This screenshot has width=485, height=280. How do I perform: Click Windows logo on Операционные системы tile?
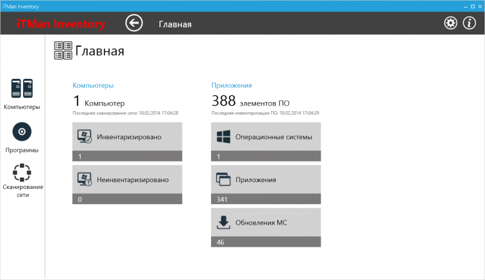pos(224,137)
